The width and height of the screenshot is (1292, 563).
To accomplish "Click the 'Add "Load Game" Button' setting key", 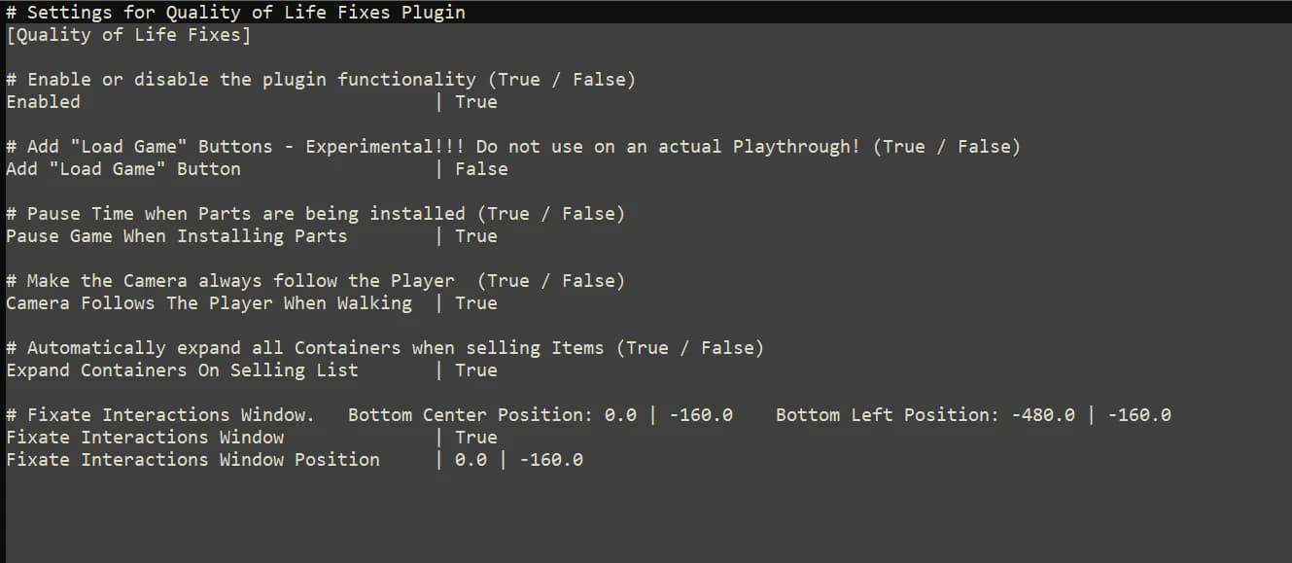I will pos(123,169).
